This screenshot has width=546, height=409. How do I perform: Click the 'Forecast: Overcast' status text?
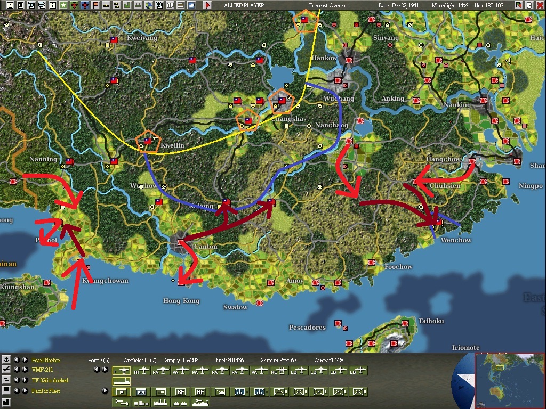tap(328, 5)
